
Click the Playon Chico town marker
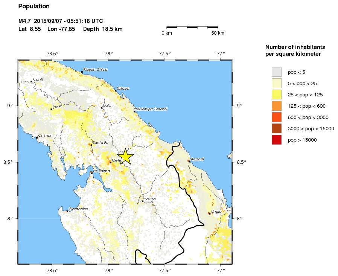(x=82, y=72)
